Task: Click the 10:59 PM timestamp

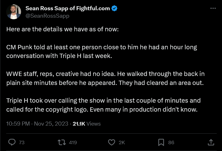Action: (18, 124)
